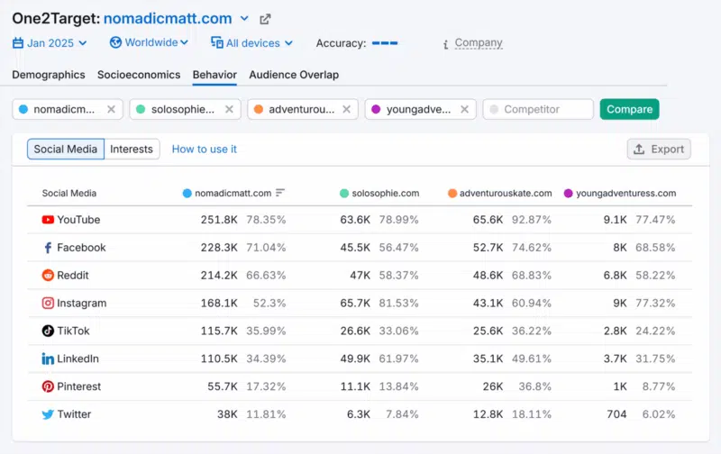Click the Pinterest icon in the table
Image resolution: width=721 pixels, height=454 pixels.
[48, 386]
